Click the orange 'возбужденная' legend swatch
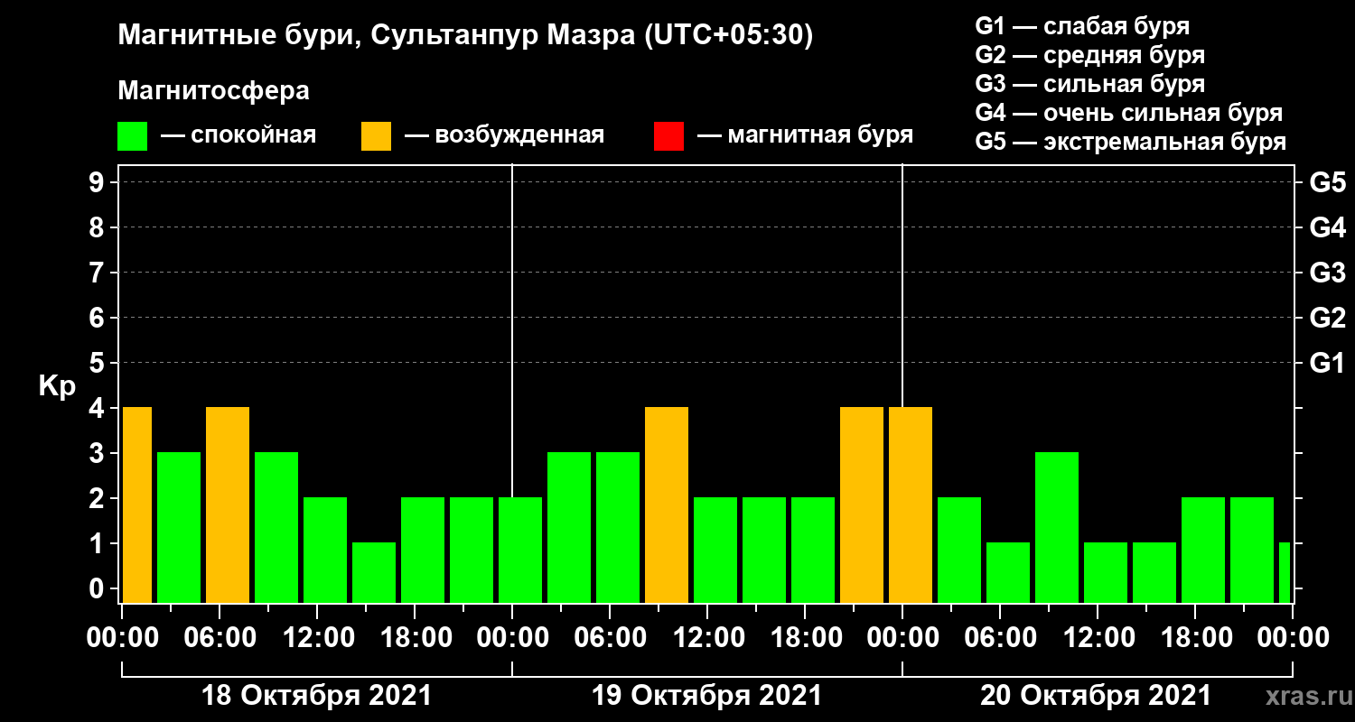This screenshot has height=722, width=1355. click(376, 136)
